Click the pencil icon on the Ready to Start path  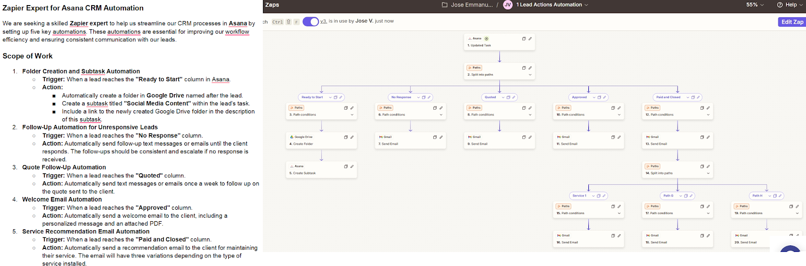pos(341,97)
